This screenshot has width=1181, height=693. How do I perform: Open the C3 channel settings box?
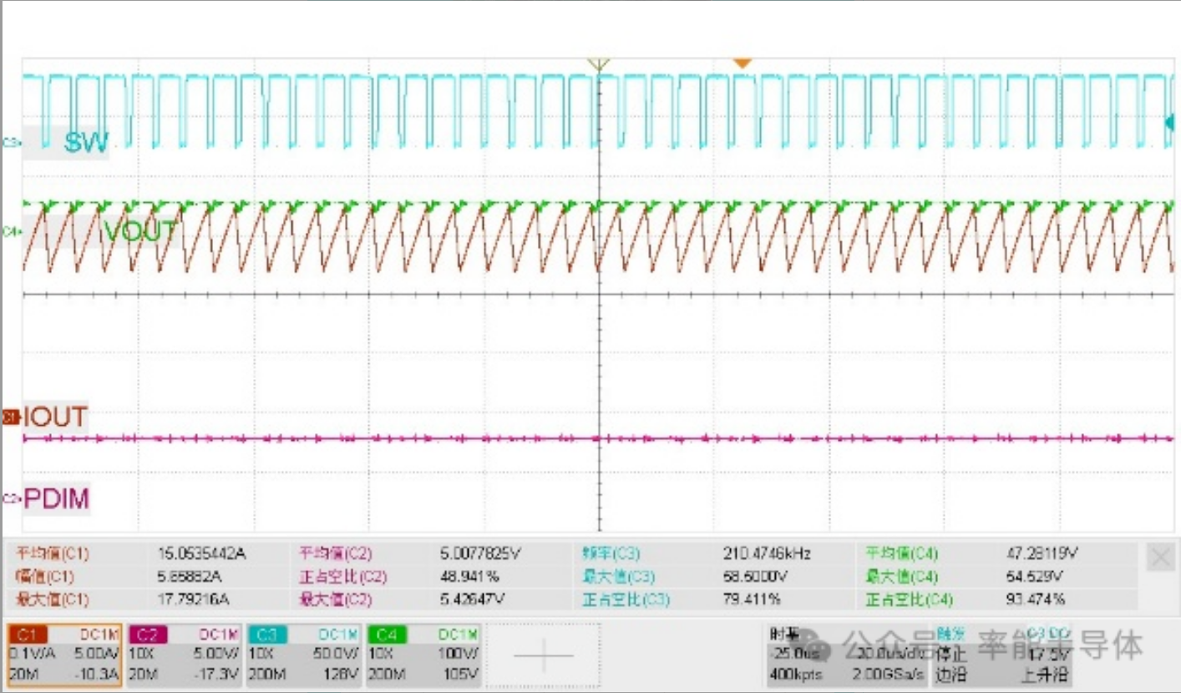[305, 654]
